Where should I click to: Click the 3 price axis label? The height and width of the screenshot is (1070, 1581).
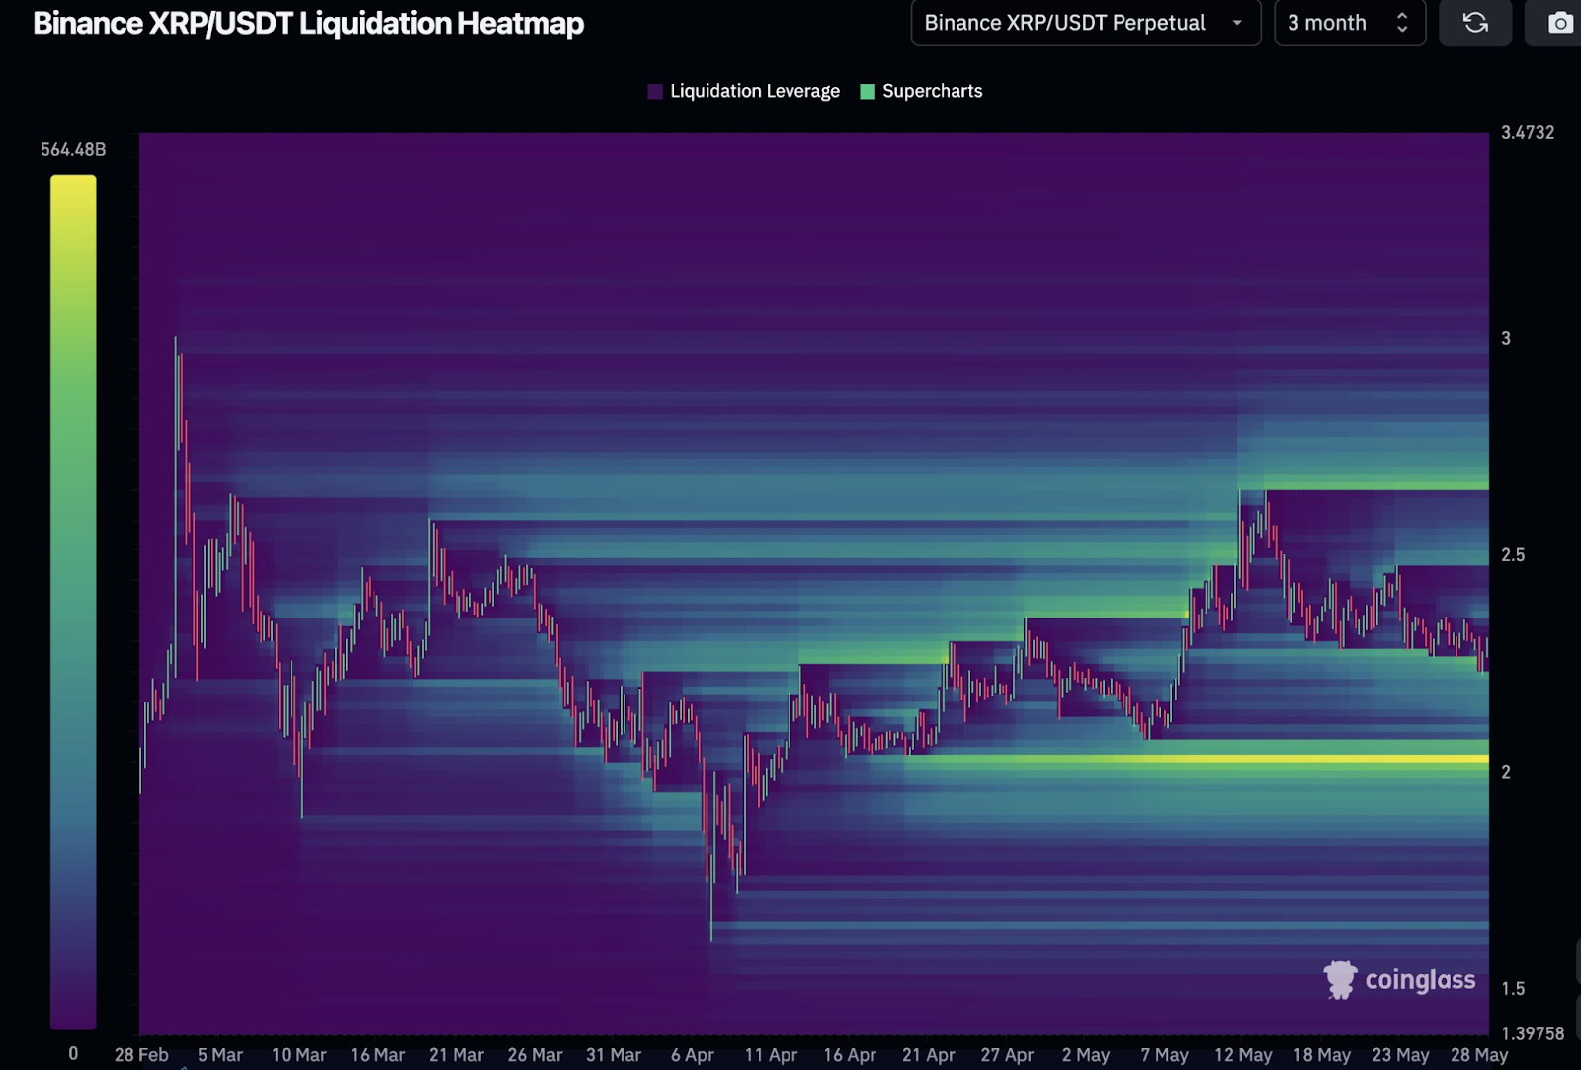coord(1506,338)
